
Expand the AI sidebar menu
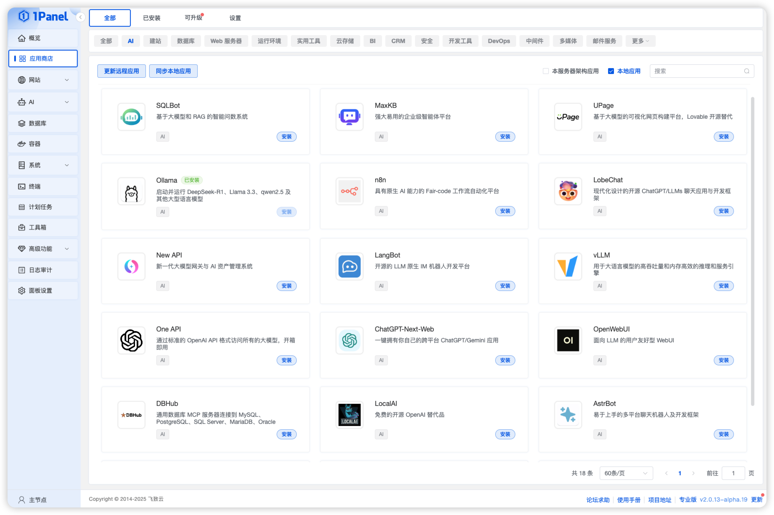click(43, 102)
